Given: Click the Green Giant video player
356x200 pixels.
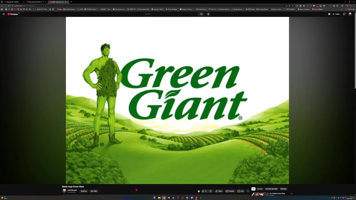Looking at the screenshot, I should click(x=177, y=100).
